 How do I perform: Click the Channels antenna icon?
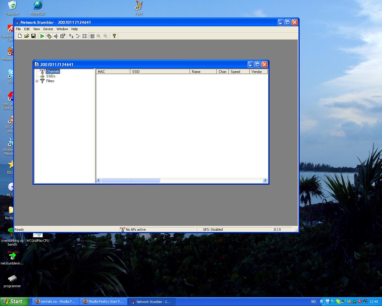[x=42, y=71]
